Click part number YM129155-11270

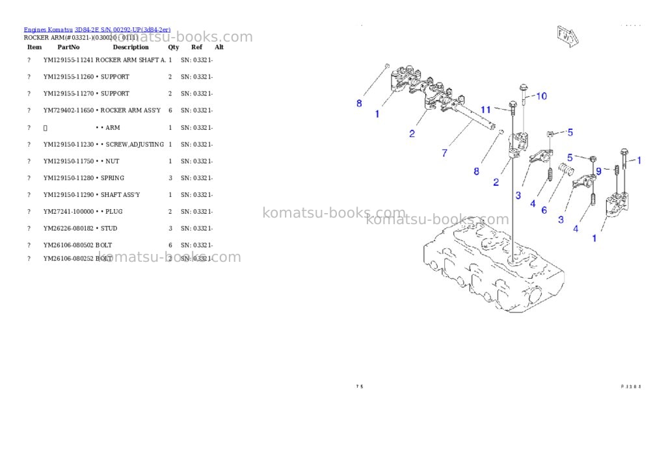(x=68, y=94)
